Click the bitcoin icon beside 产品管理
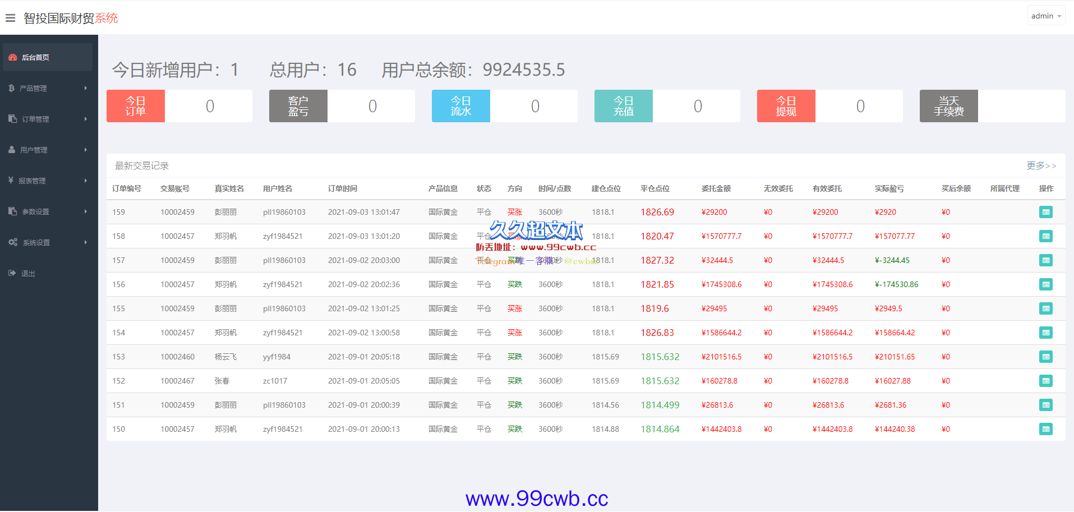 click(11, 88)
